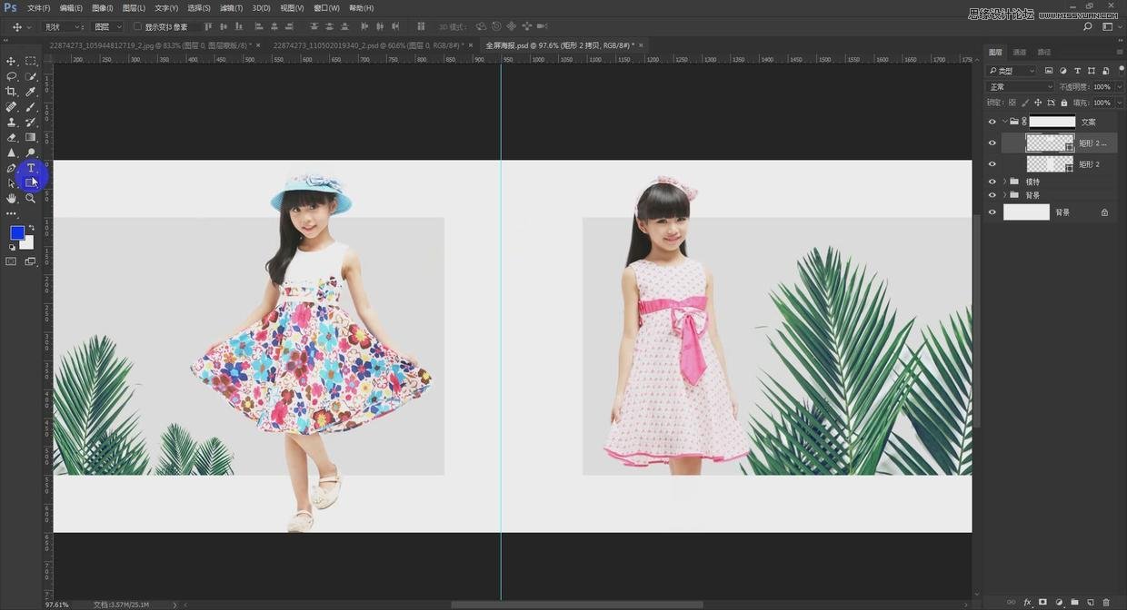Switch to the 通道 panel tab
1127x610 pixels.
(x=1020, y=53)
